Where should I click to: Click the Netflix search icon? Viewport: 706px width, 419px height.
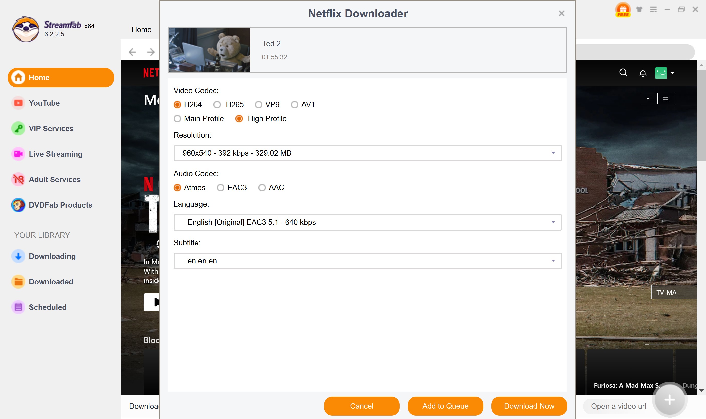[623, 73]
